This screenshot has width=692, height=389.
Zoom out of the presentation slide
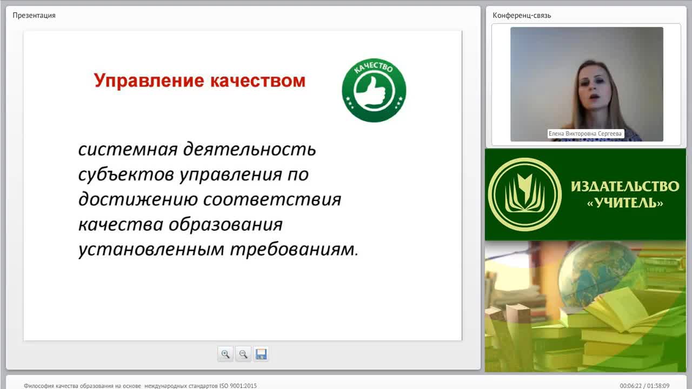click(243, 354)
